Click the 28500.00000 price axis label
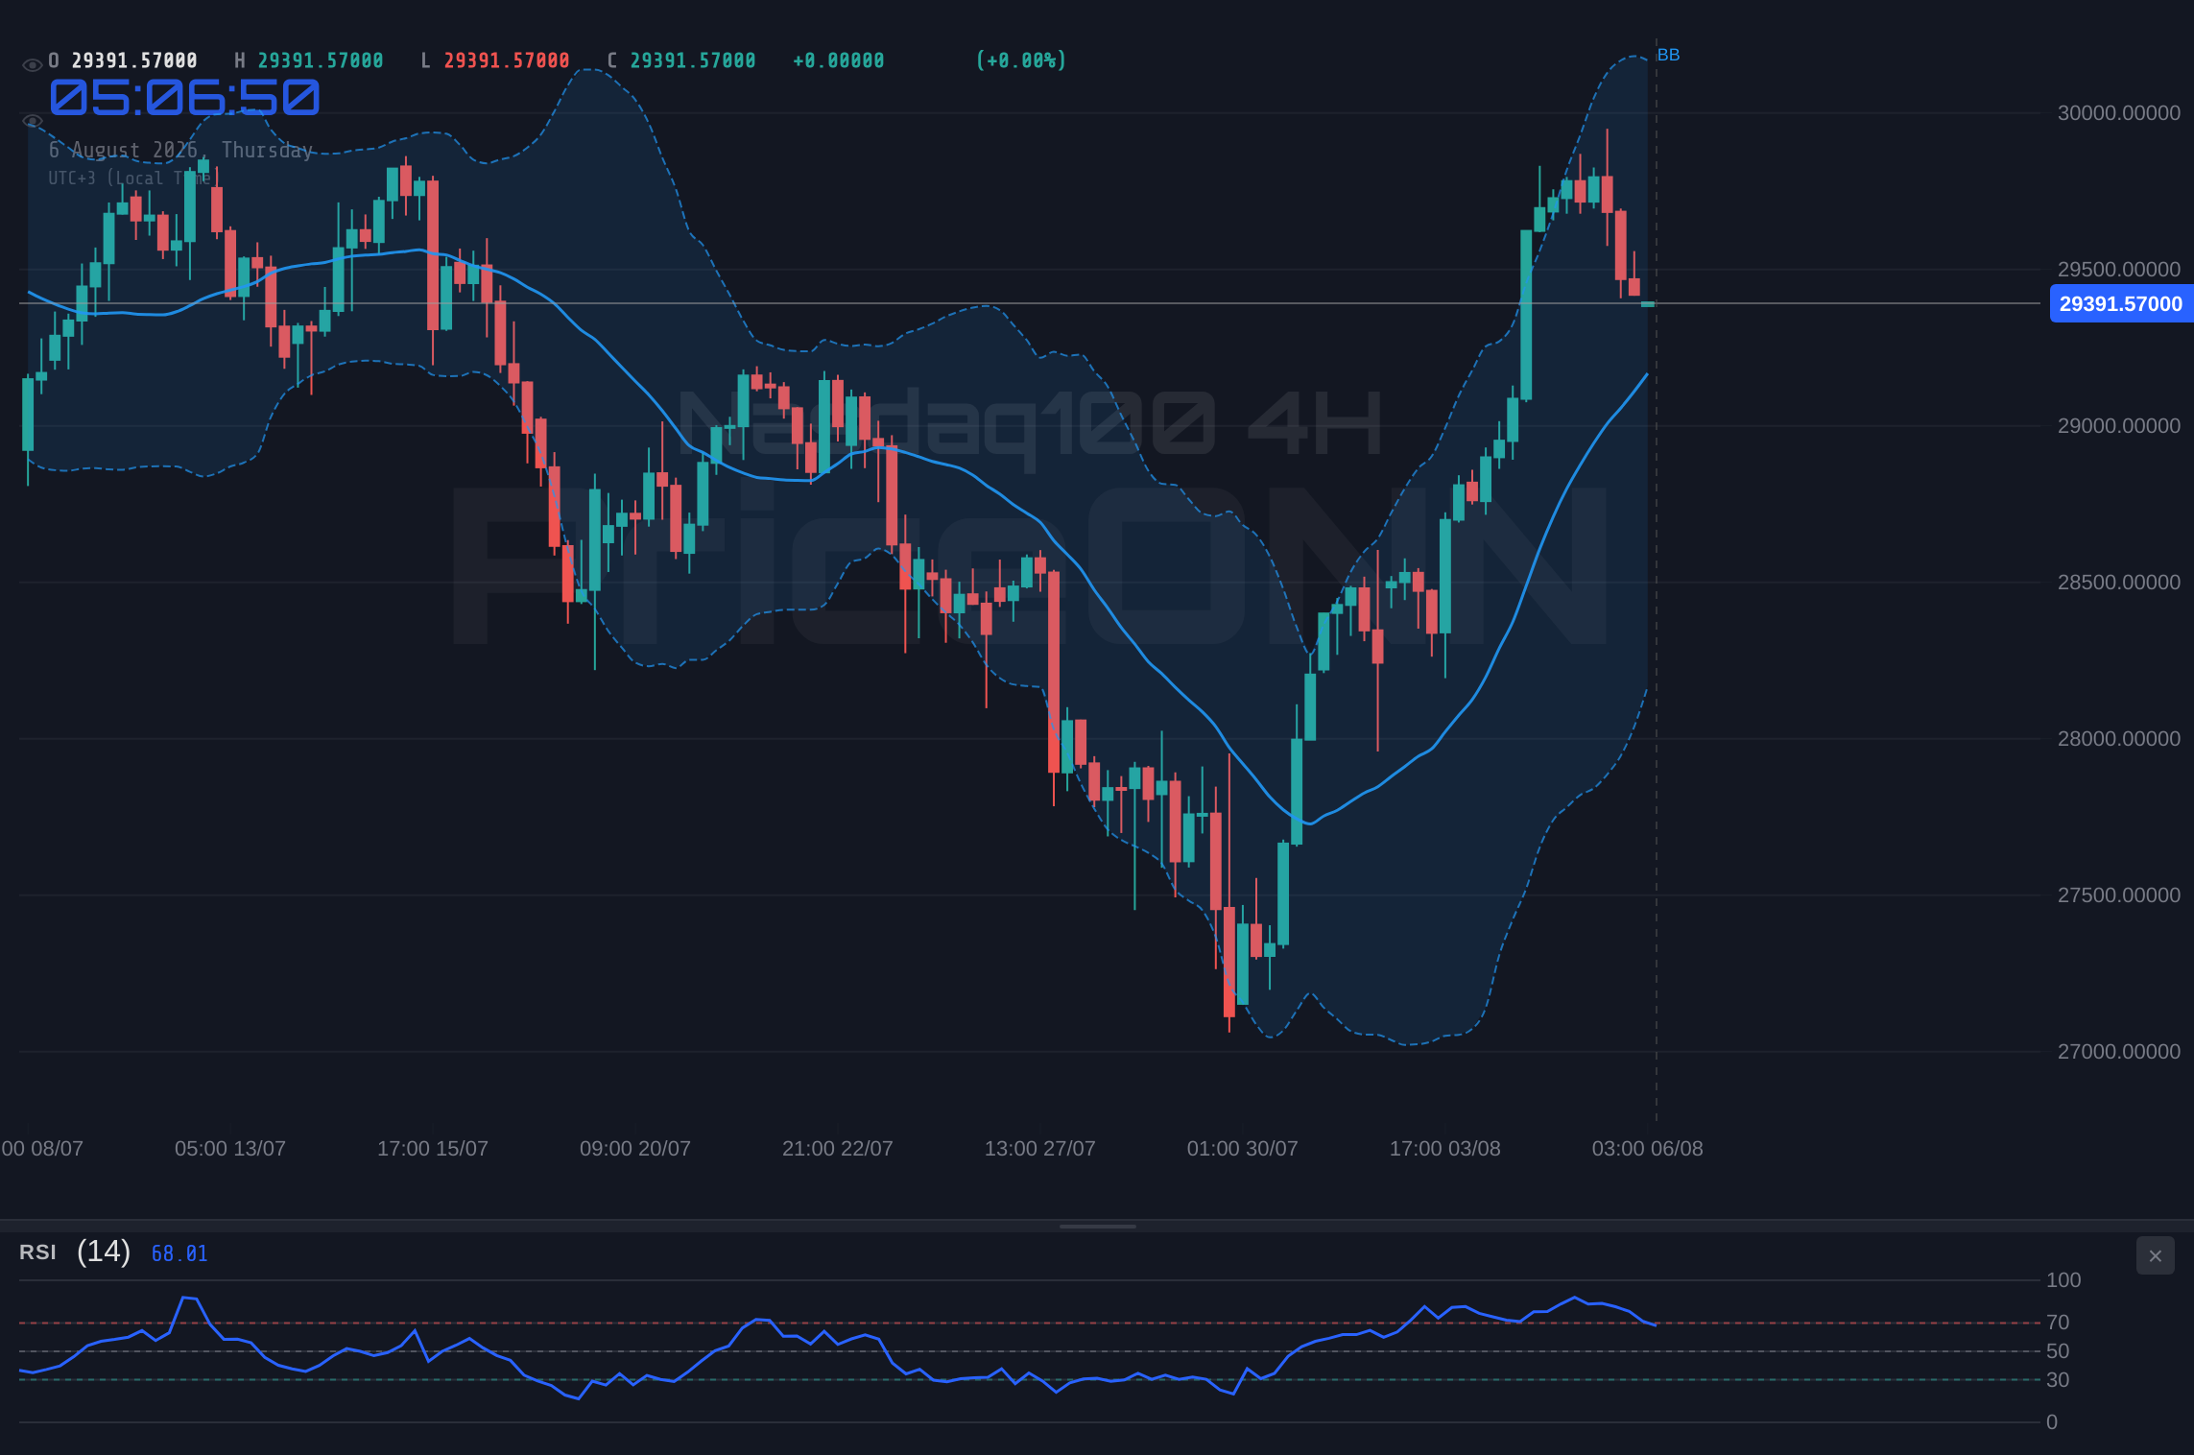 (x=2119, y=583)
